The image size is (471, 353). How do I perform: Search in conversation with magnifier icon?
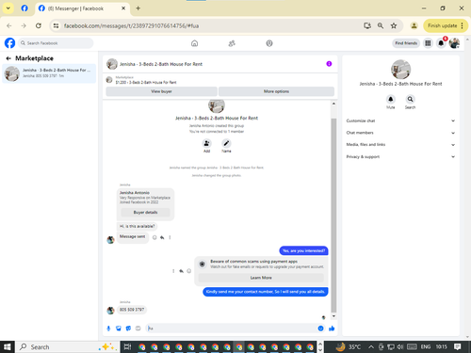410,99
